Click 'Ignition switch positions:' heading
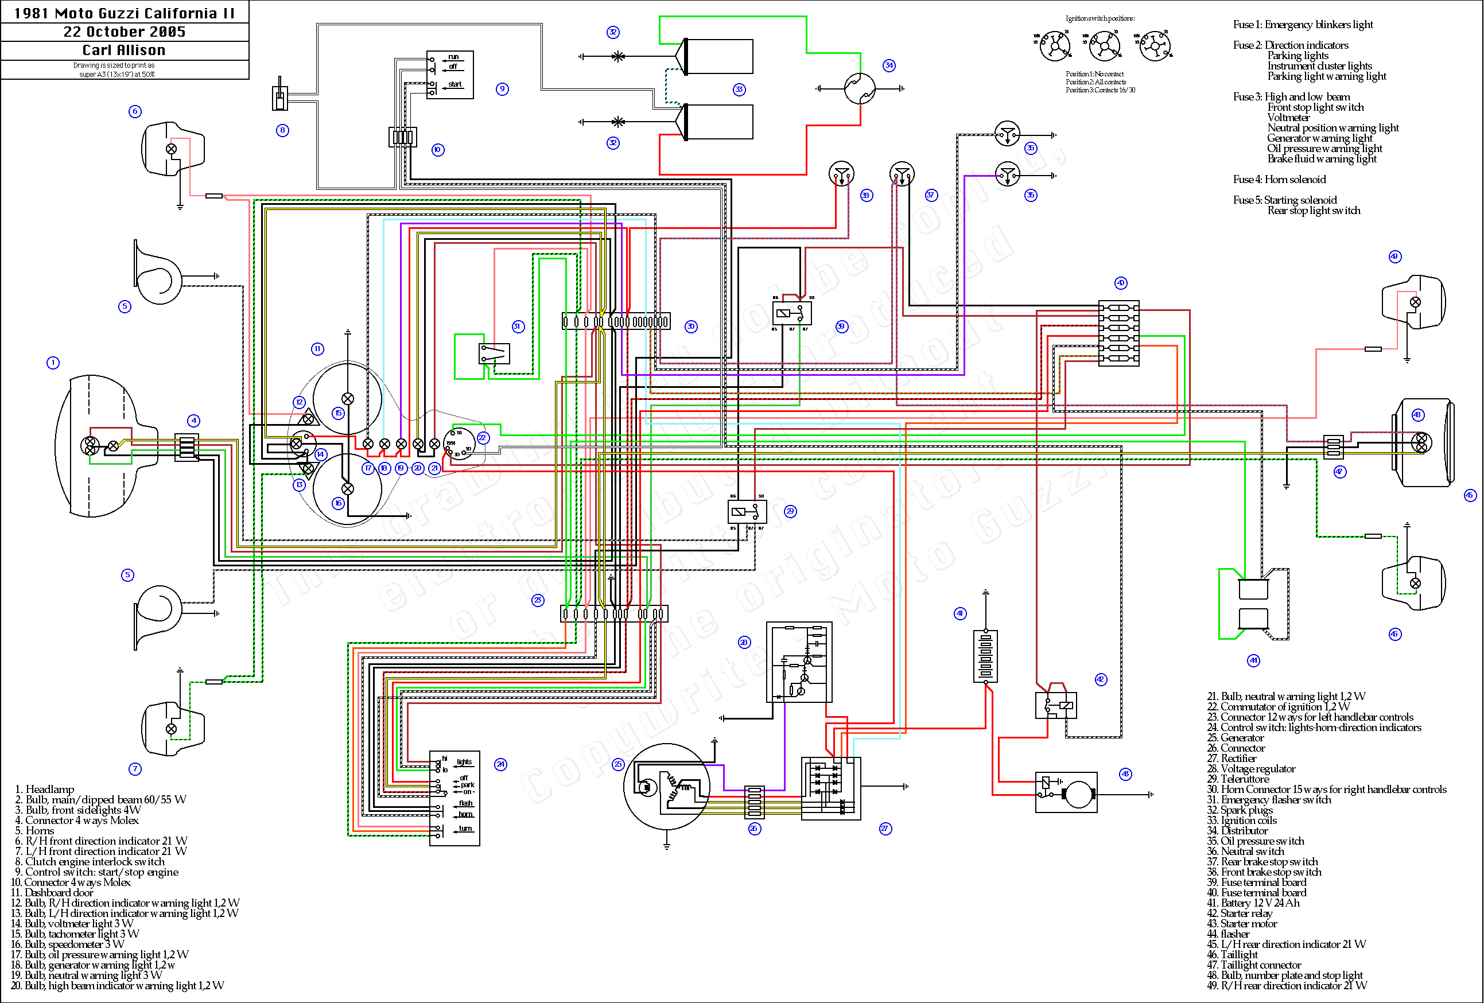 point(1100,18)
